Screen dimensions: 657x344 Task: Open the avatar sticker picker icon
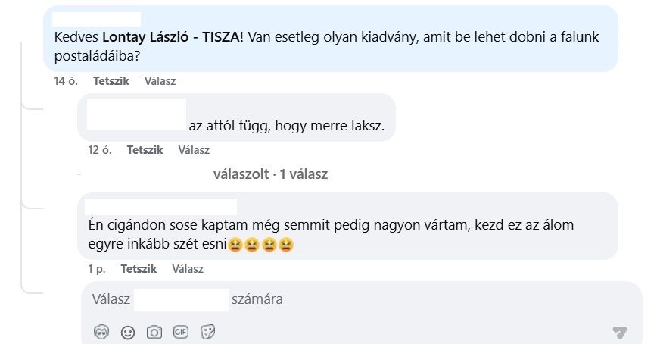pyautogui.click(x=102, y=332)
